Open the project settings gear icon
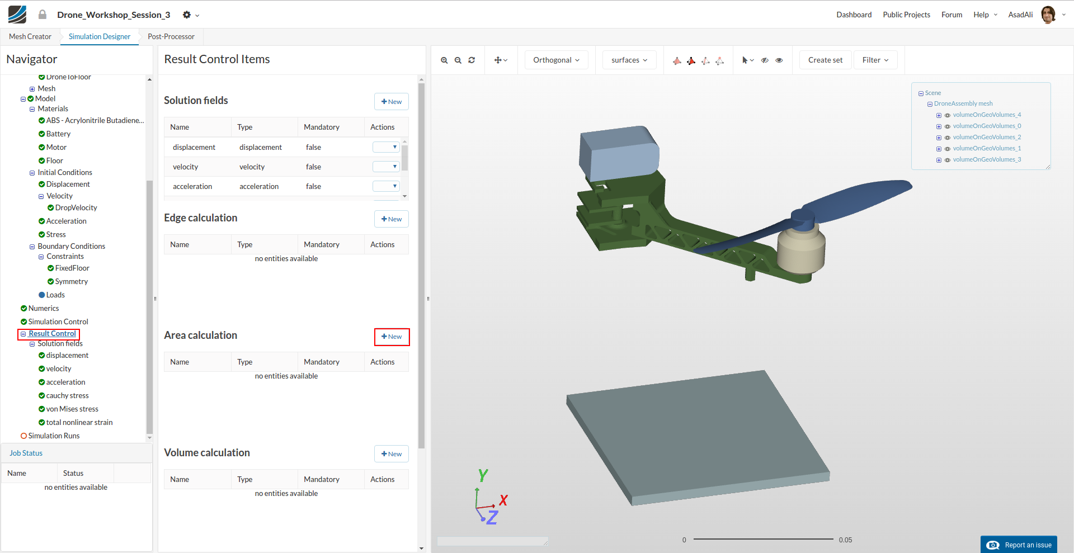This screenshot has height=553, width=1074. point(187,15)
